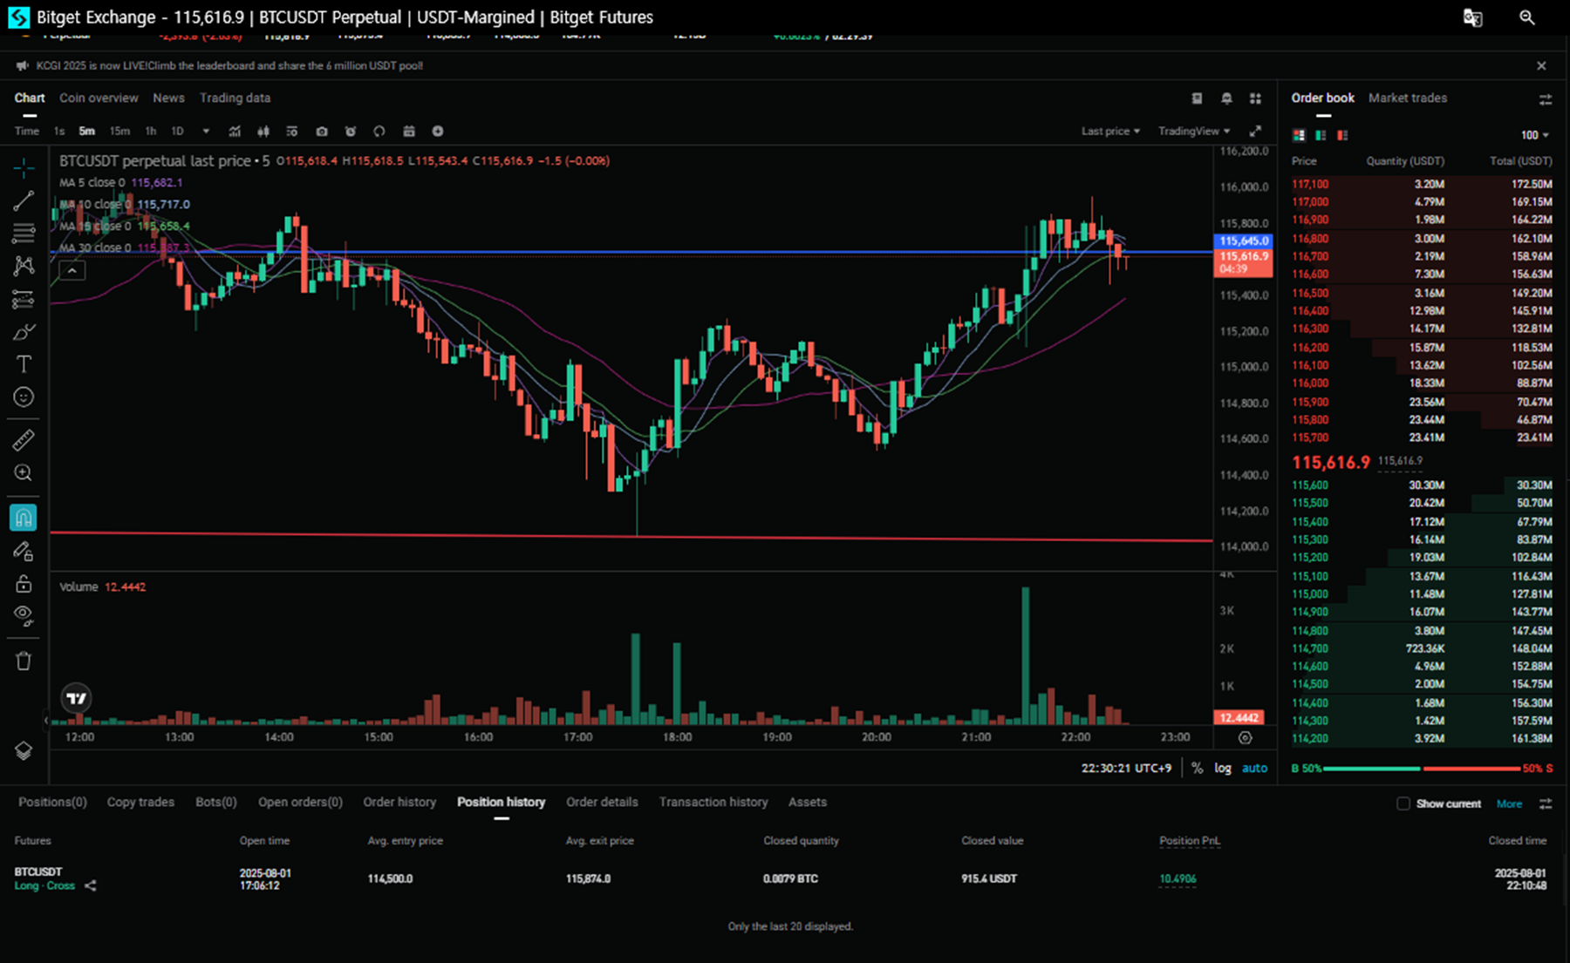Open the emoji icons tool
1570x963 pixels.
tap(24, 397)
